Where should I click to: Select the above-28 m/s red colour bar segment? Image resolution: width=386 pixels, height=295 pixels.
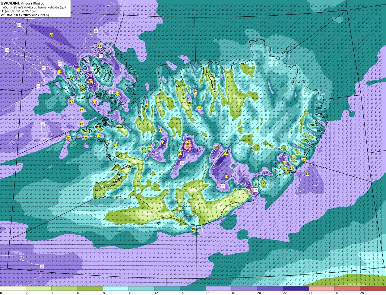click(373, 289)
